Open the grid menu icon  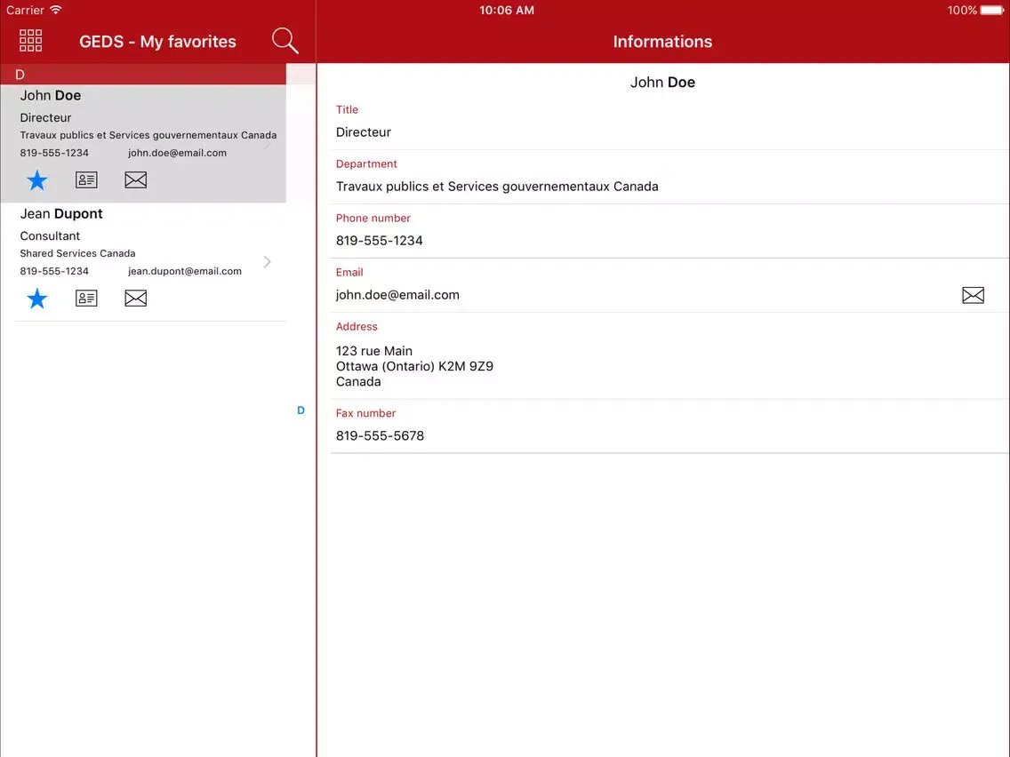(x=30, y=41)
